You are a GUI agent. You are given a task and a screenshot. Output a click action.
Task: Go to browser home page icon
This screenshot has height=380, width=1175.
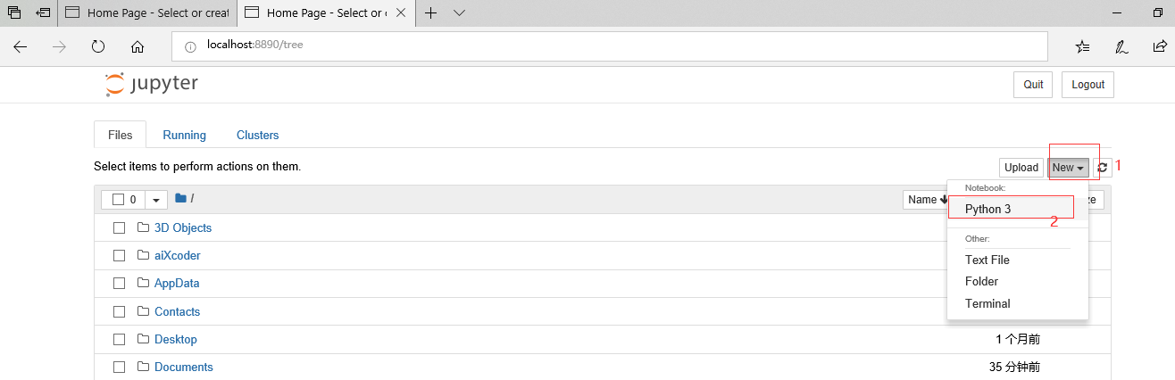(x=137, y=46)
